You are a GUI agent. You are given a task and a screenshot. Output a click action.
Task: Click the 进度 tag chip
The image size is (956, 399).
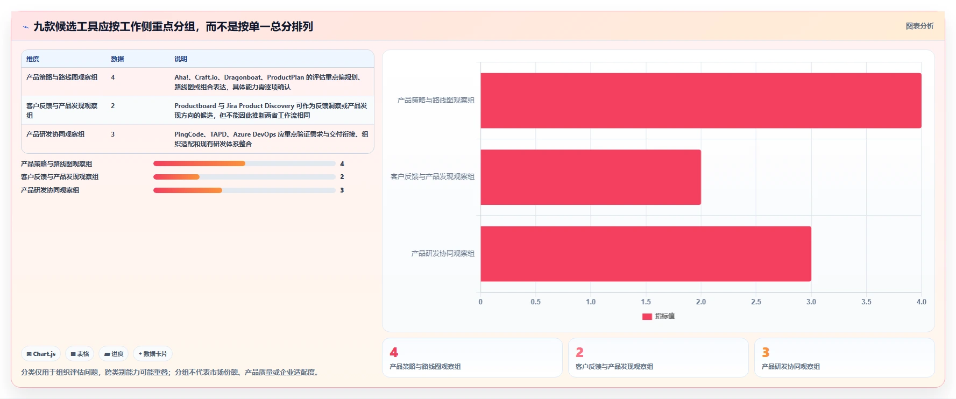click(x=114, y=354)
